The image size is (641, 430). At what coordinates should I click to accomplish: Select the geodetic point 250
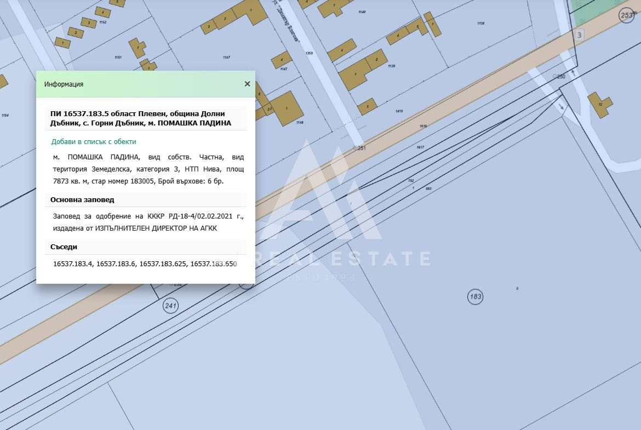click(x=559, y=77)
